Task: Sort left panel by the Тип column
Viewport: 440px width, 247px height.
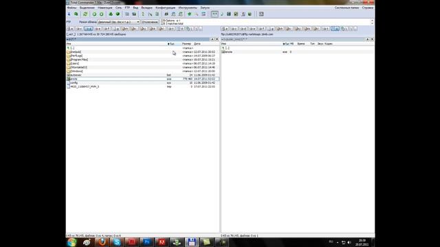Action: click(x=171, y=44)
